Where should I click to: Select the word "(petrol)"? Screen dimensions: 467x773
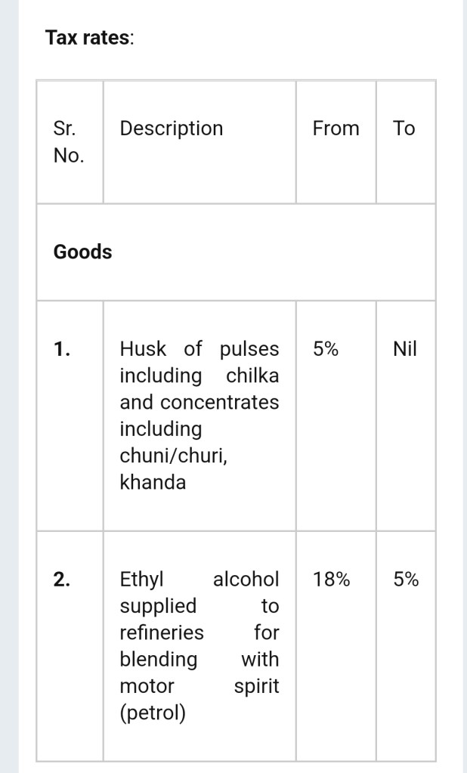tap(153, 713)
